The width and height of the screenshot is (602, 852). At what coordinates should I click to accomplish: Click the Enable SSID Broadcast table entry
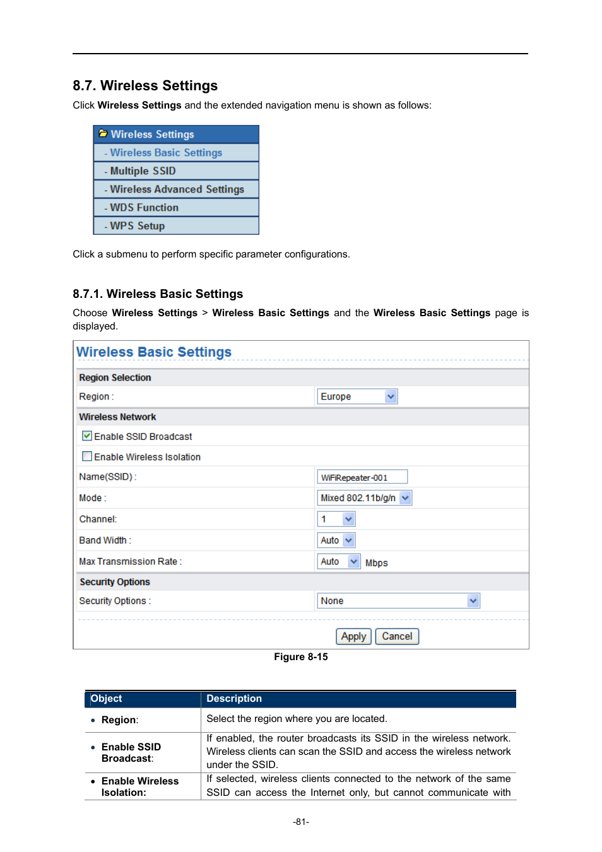pyautogui.click(x=131, y=753)
